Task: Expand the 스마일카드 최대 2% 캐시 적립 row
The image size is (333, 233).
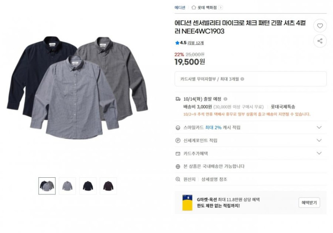Action: pos(250,128)
